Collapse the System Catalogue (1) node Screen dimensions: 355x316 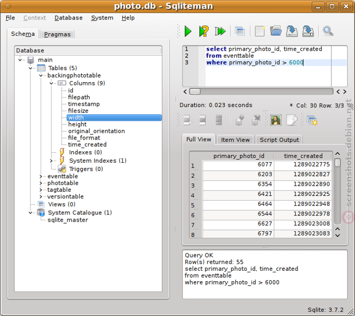point(31,213)
